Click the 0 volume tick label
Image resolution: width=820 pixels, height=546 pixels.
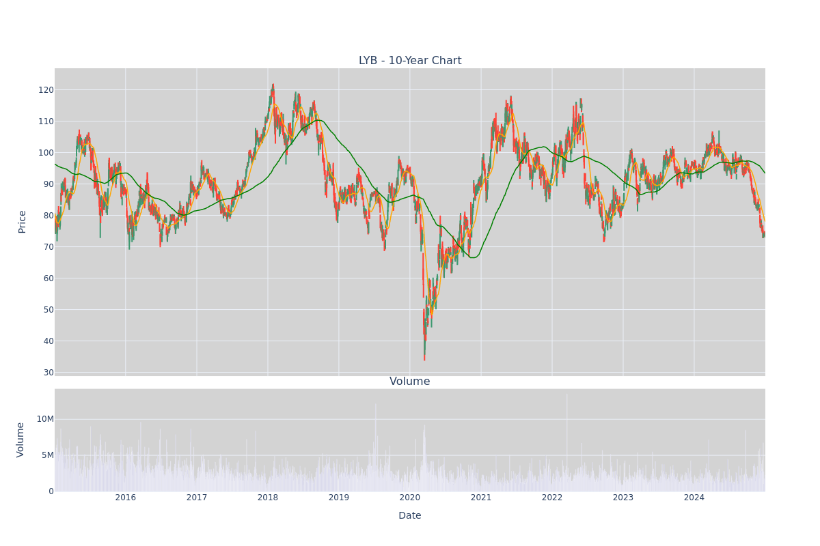[51, 491]
